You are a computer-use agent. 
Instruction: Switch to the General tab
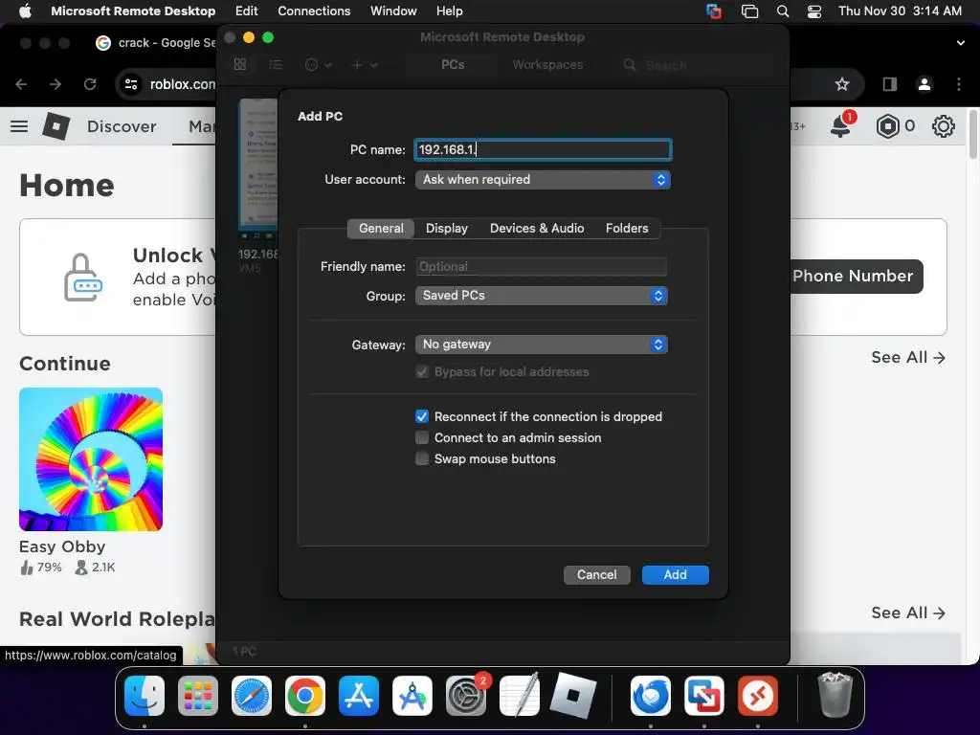pyautogui.click(x=381, y=228)
